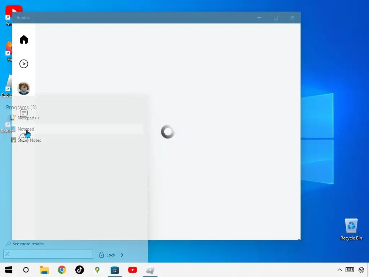Clear the search box with the X

coord(7,254)
